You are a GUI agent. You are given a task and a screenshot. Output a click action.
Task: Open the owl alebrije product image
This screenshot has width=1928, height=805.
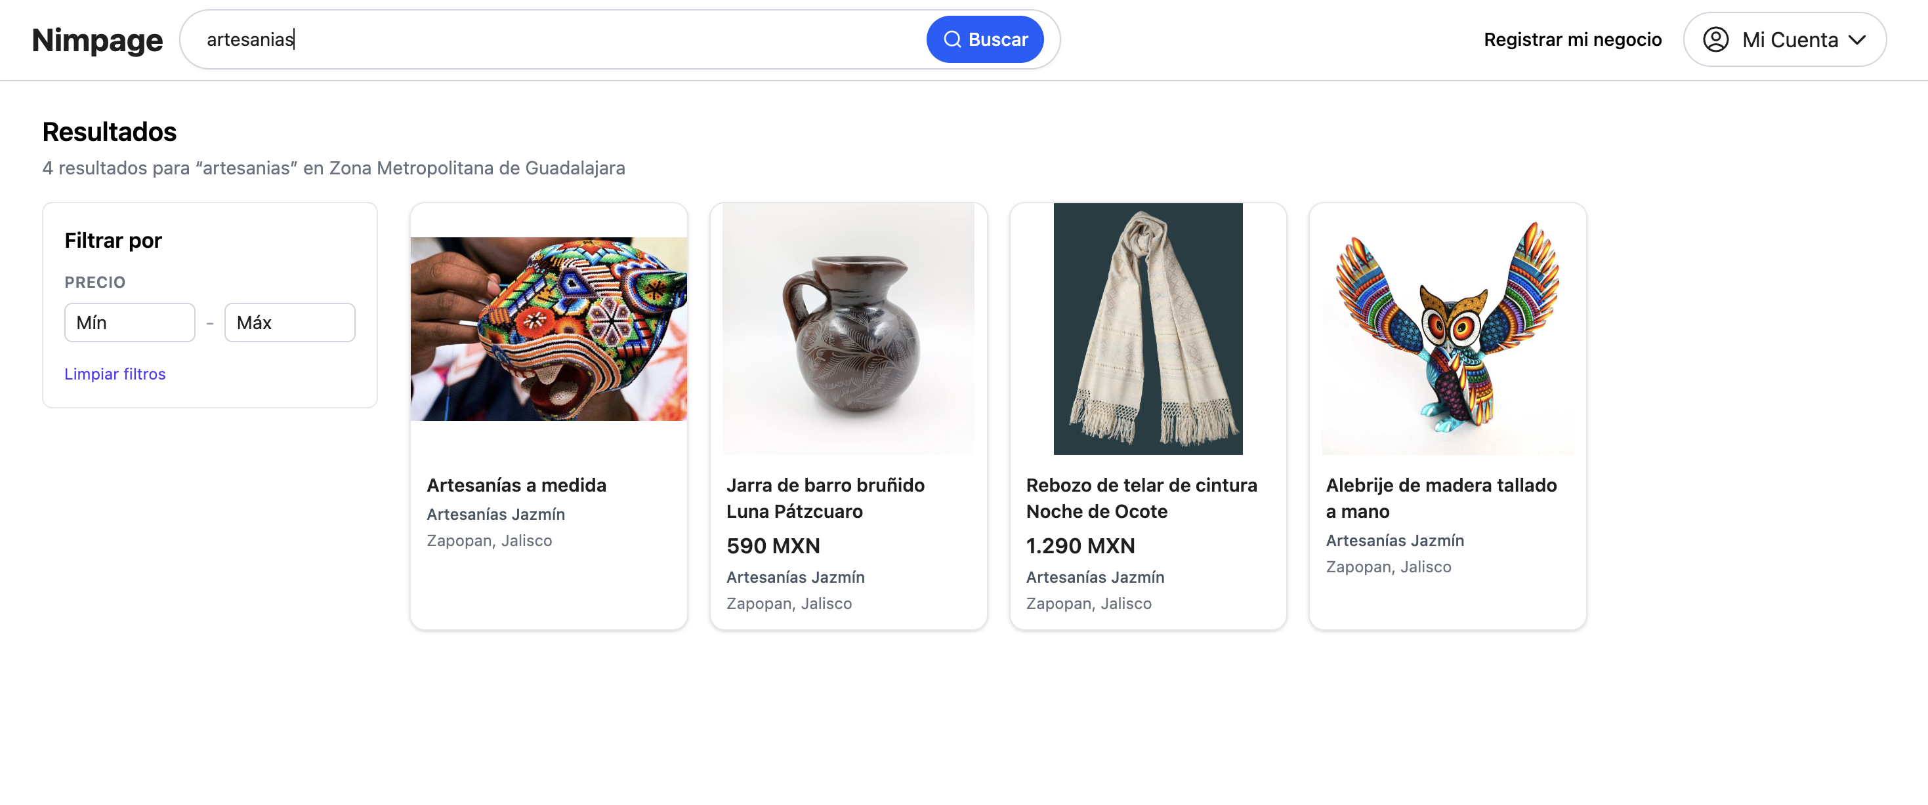coord(1447,329)
